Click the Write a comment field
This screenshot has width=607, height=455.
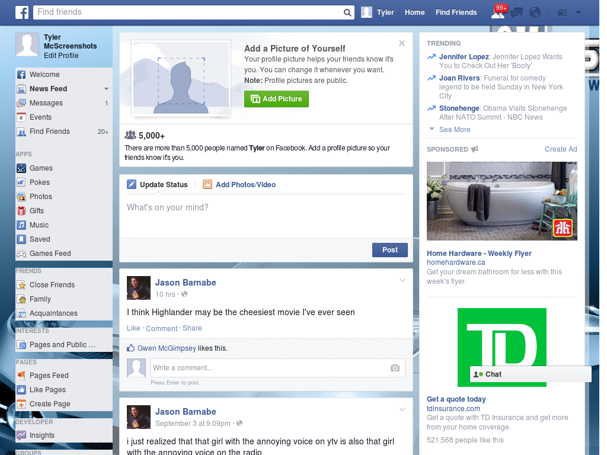click(x=277, y=368)
